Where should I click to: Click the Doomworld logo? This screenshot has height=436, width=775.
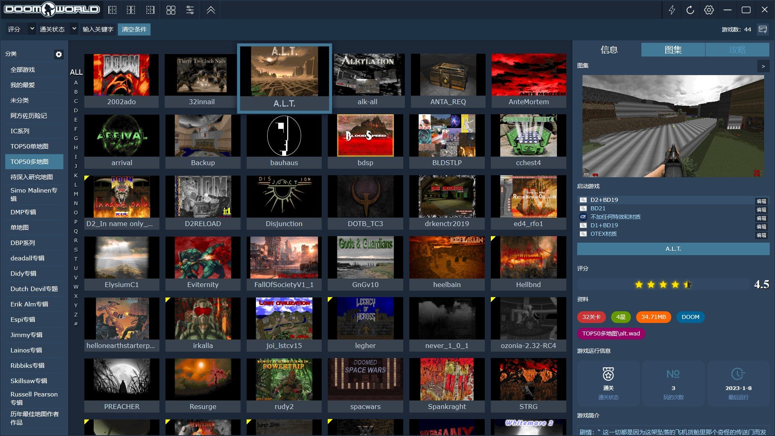52,9
